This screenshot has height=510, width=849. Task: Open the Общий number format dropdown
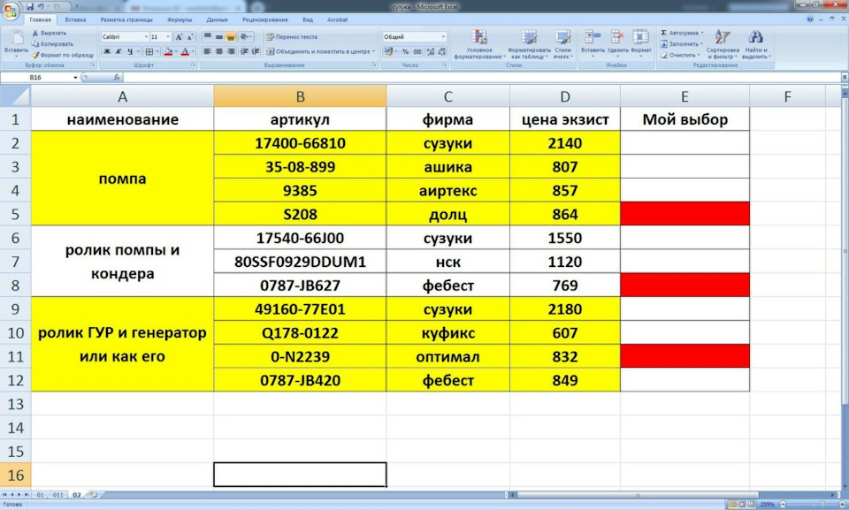click(x=443, y=37)
